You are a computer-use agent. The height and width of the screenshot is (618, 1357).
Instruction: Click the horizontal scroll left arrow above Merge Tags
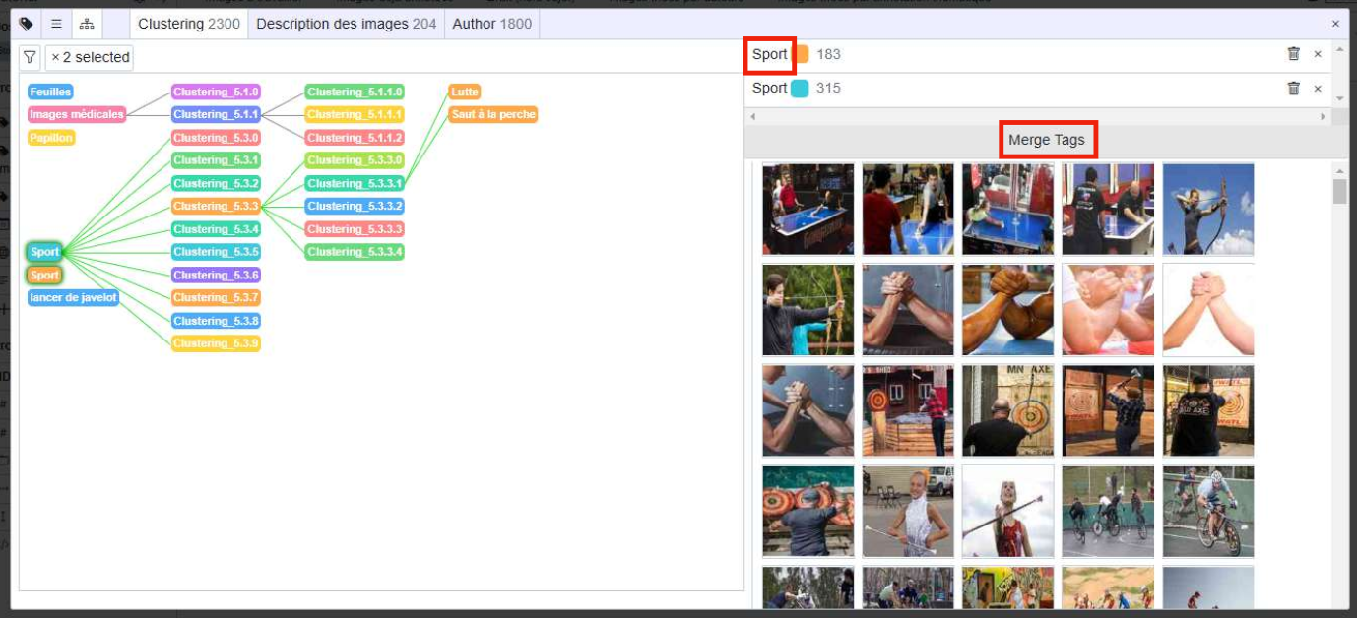tap(752, 116)
